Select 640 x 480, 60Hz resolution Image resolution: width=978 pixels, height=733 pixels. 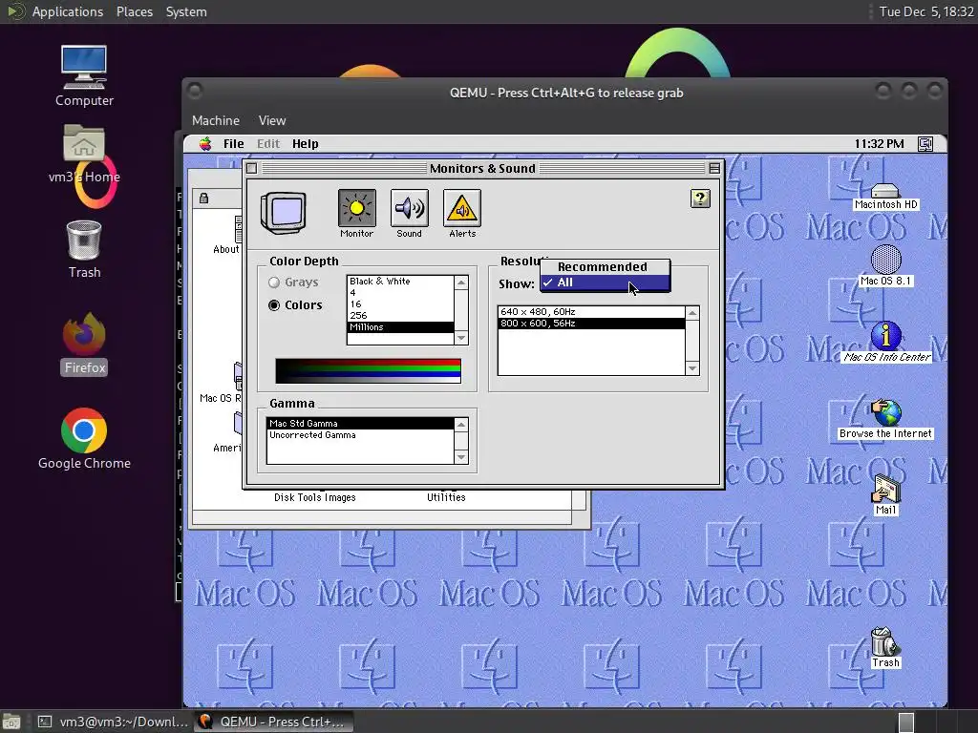[x=591, y=312]
